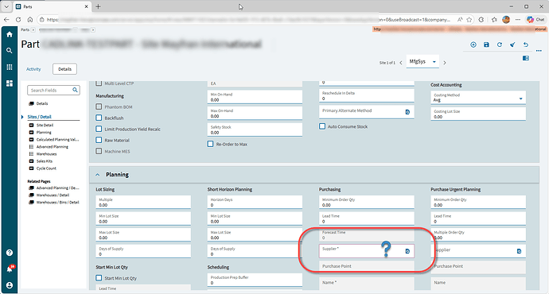This screenshot has width=549, height=294.
Task: Open Cycle Count tree item
Action: tap(46, 168)
